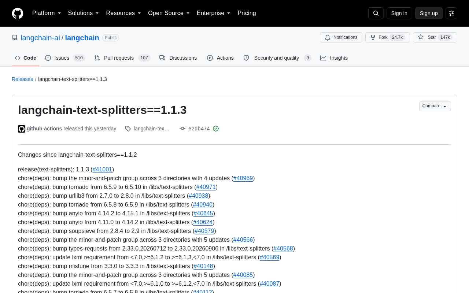Click the tag icon beside langchain-tex…
The height and width of the screenshot is (293, 469).
pyautogui.click(x=128, y=129)
